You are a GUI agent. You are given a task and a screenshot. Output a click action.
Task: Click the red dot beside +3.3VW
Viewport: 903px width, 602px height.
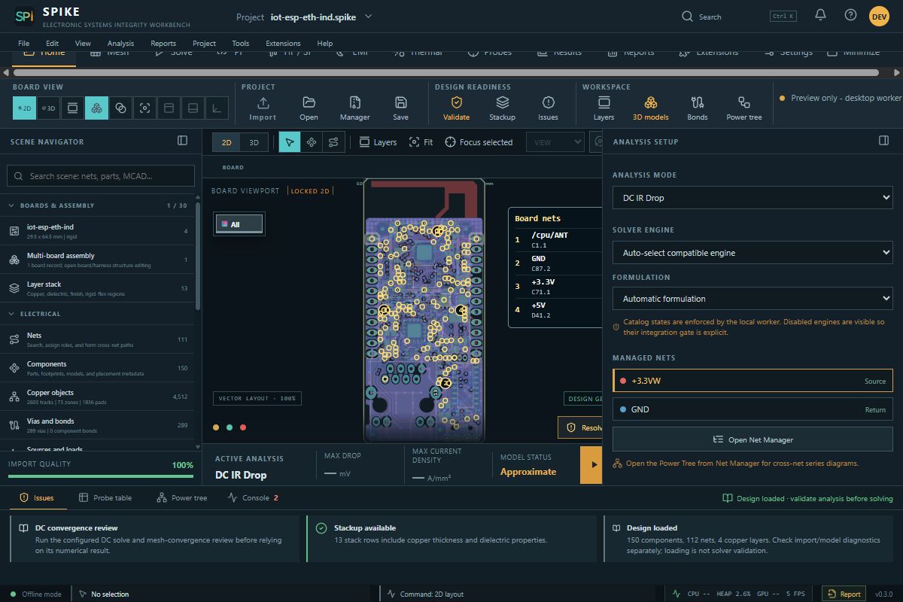pyautogui.click(x=622, y=381)
